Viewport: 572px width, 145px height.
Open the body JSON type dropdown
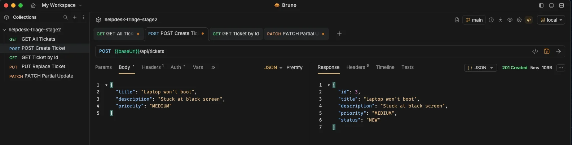point(273,67)
